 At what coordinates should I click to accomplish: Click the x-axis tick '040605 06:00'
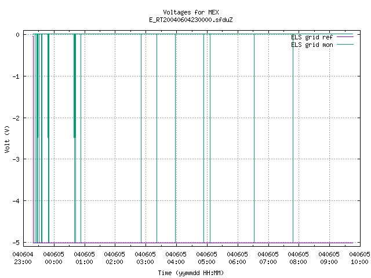[x=237, y=258]
